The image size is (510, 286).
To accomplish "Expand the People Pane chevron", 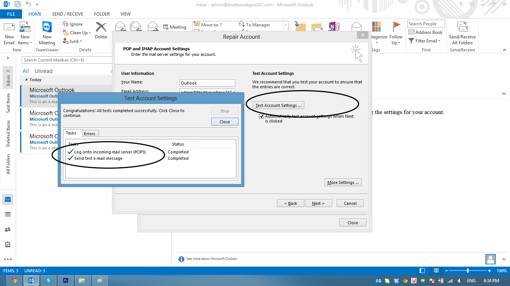I will click(x=504, y=259).
